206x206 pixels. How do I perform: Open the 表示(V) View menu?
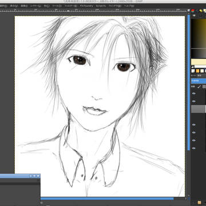[x=14, y=6]
